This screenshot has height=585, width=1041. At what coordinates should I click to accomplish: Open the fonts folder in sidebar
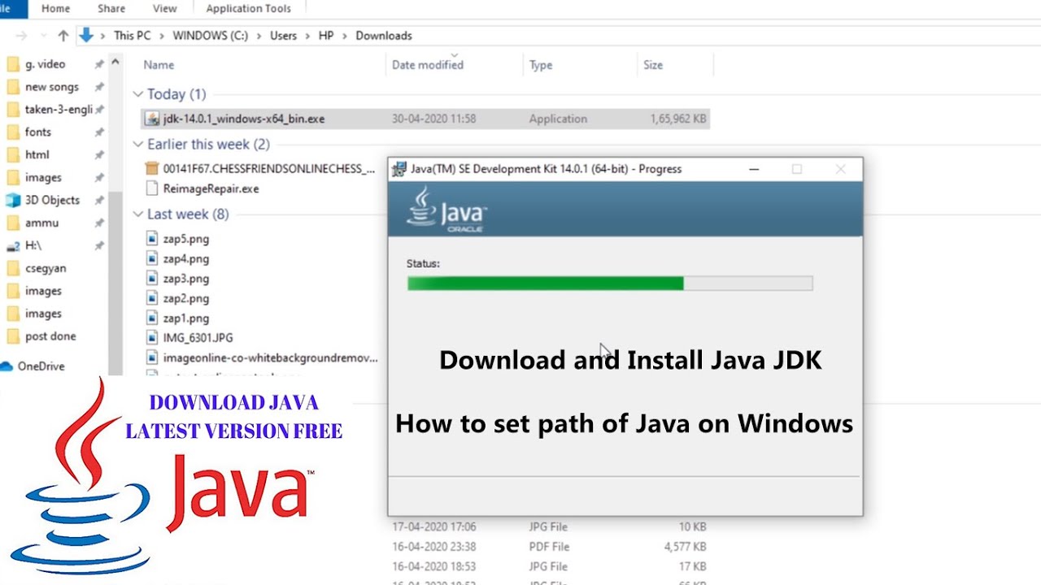pos(37,132)
